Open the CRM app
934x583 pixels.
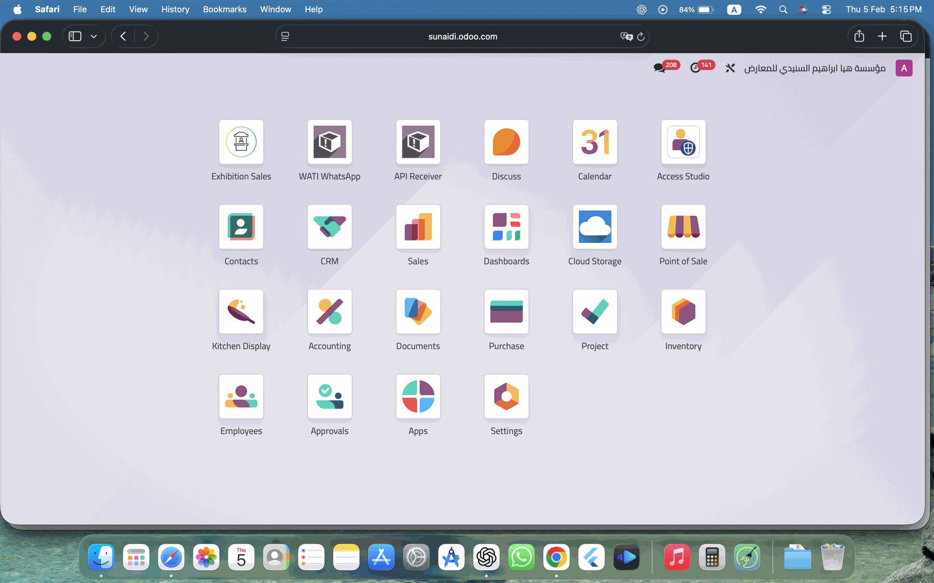[329, 227]
